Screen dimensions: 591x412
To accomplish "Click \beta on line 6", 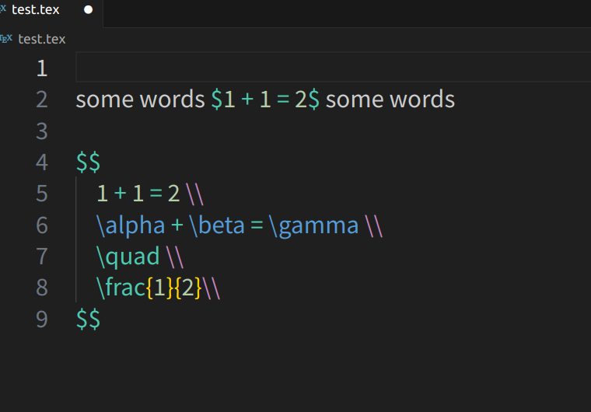I will tap(217, 225).
